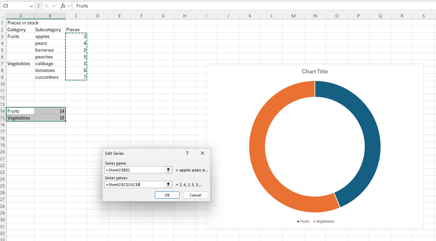Click the 'cucumbers' cell
The width and height of the screenshot is (436, 241).
click(50, 77)
